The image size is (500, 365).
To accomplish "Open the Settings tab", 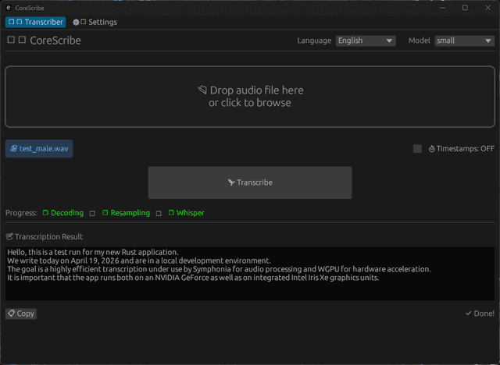I will (x=95, y=22).
